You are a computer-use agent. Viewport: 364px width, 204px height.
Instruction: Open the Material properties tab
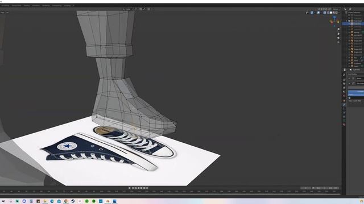tap(344, 125)
